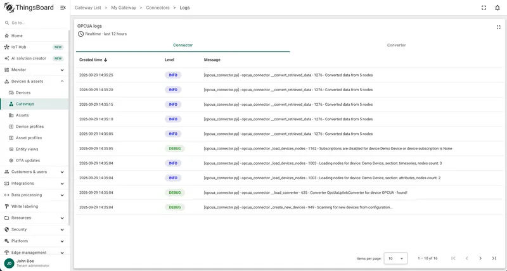Screen dimensions: 507x271
Task: Click the NEW badge beside IoT Hub
Action: 58,47
